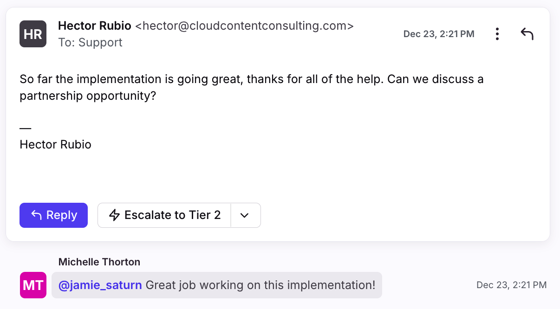Click the signature separator dash above the name

pos(26,128)
